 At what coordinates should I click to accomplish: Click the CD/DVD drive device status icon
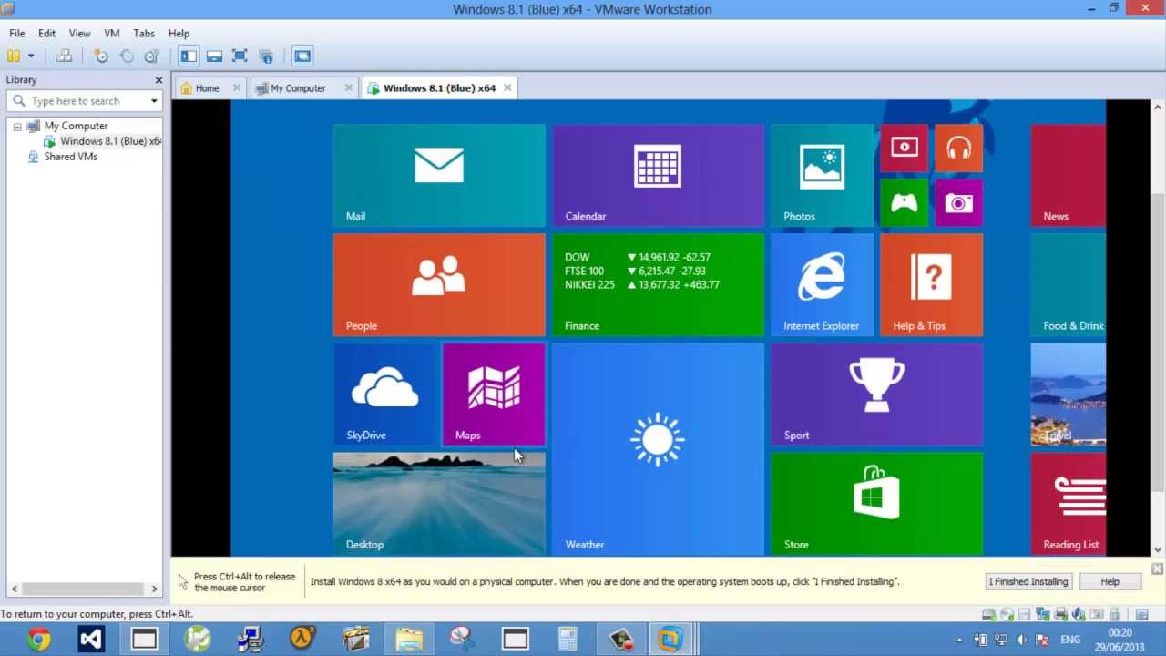point(1007,615)
